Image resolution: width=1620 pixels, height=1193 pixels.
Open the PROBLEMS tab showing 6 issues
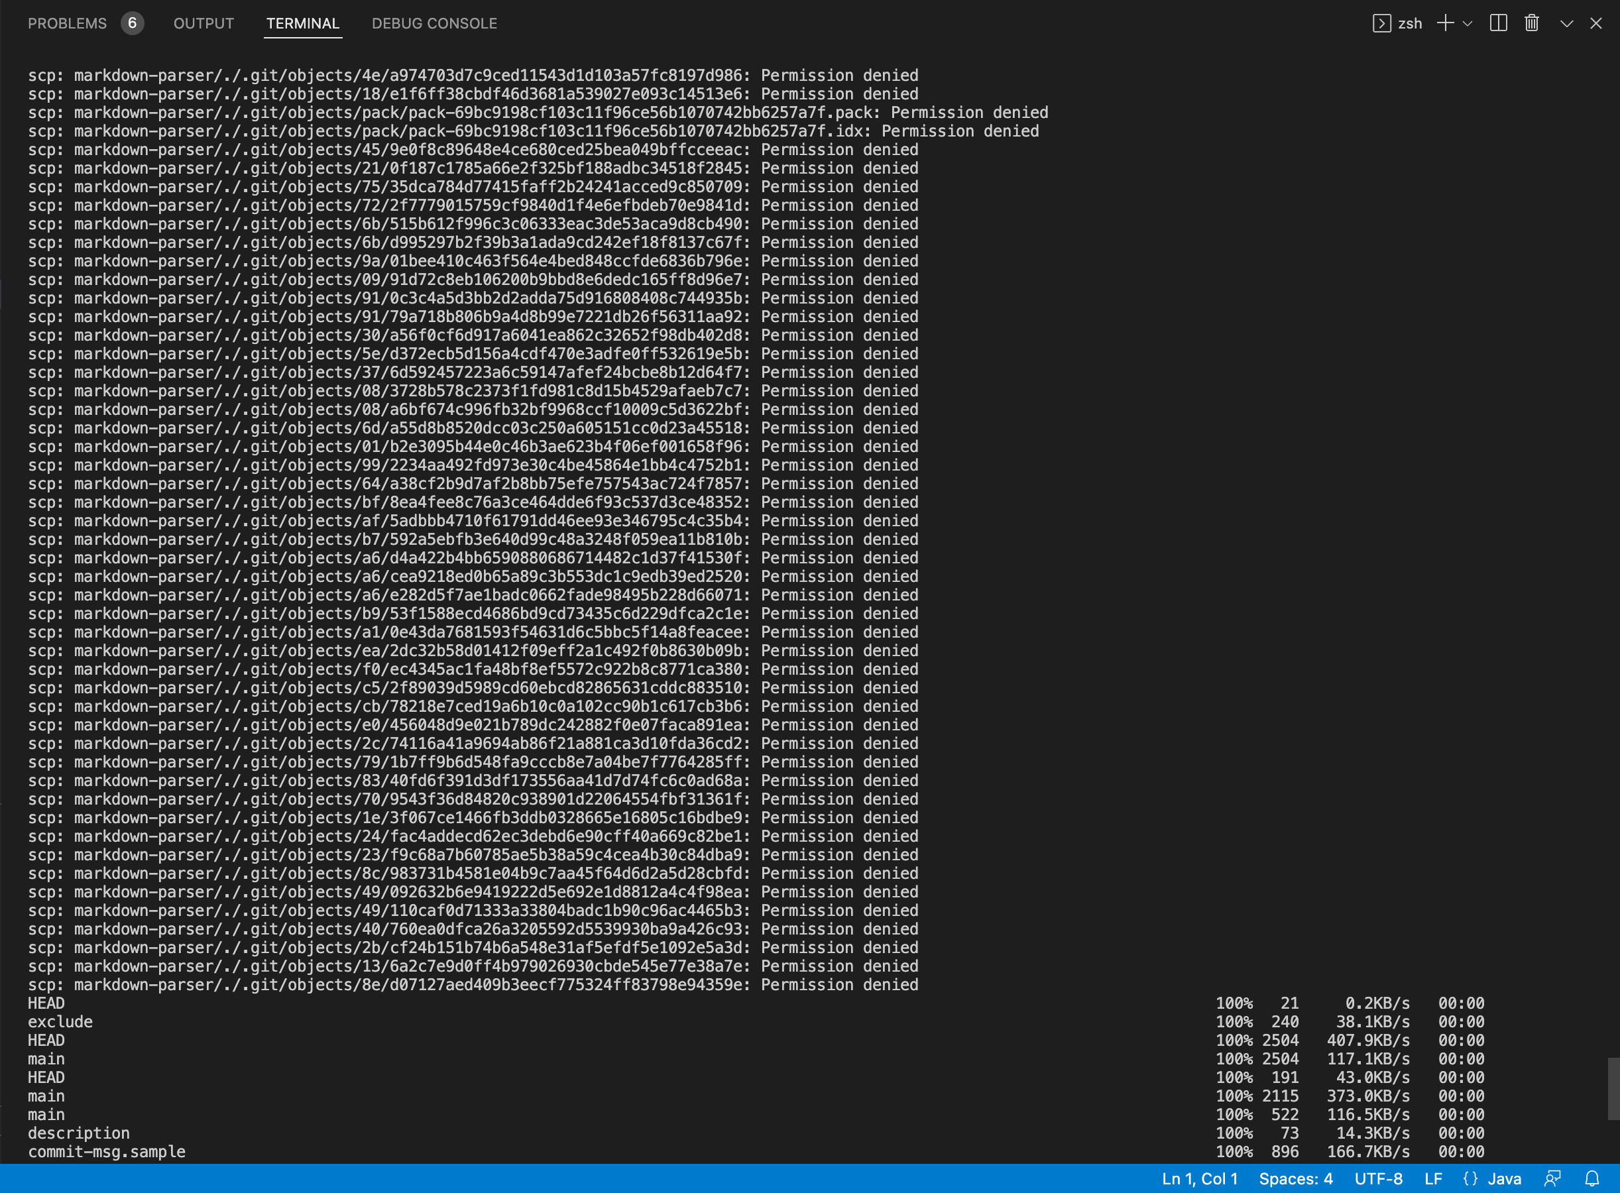point(67,23)
